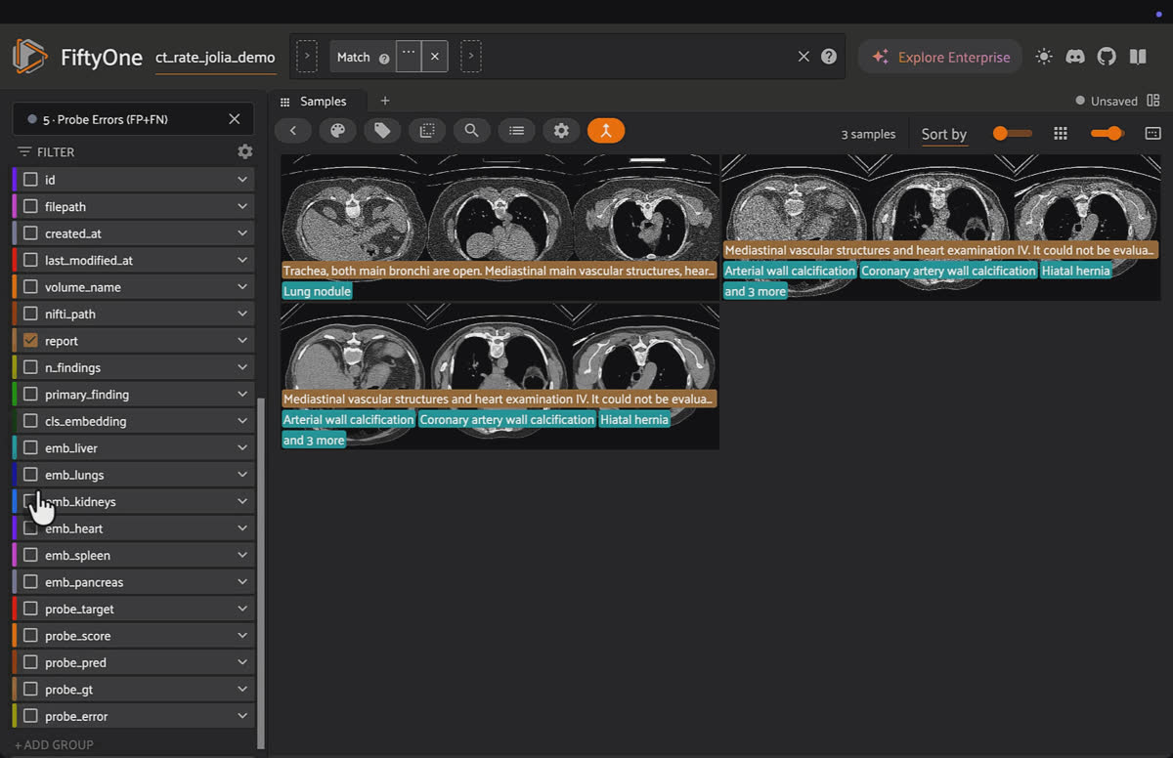1173x758 pixels.
Task: Check the created_at checkbox
Action: (x=30, y=233)
